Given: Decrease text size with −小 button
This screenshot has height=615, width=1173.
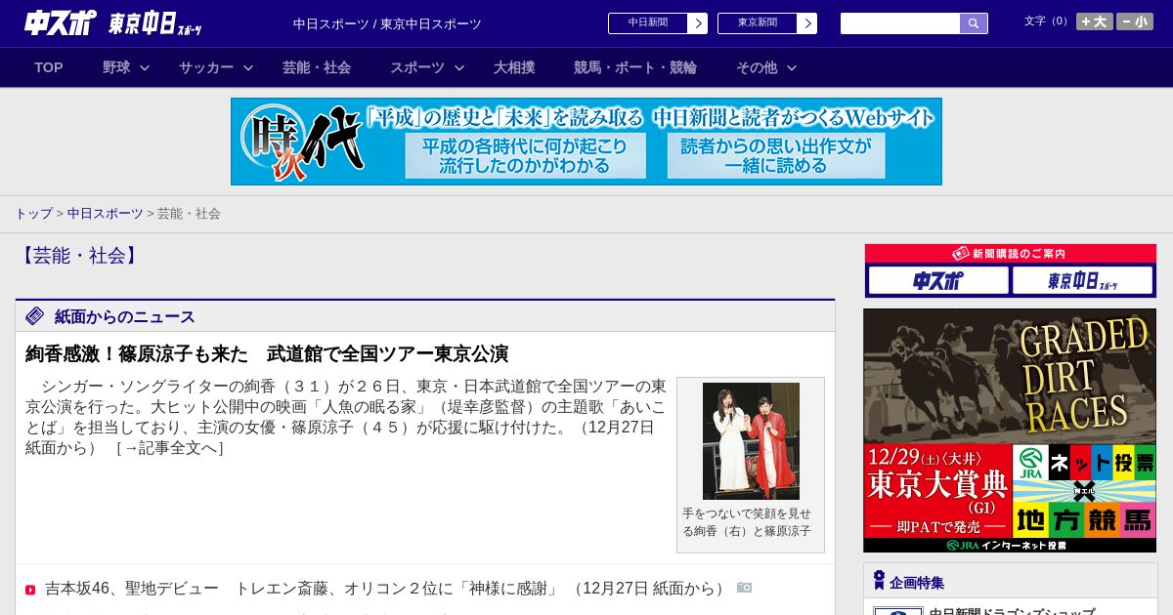Looking at the screenshot, I should [x=1135, y=21].
